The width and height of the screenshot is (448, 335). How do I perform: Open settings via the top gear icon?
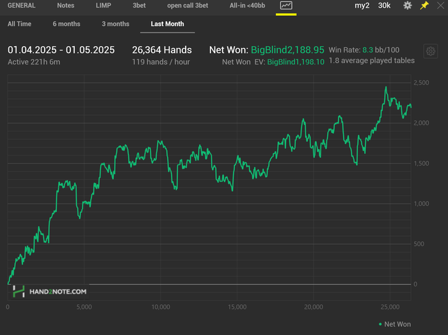408,5
